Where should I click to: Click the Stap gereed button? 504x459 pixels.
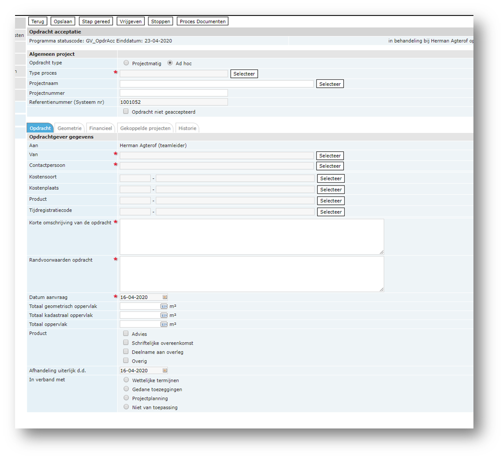96,21
